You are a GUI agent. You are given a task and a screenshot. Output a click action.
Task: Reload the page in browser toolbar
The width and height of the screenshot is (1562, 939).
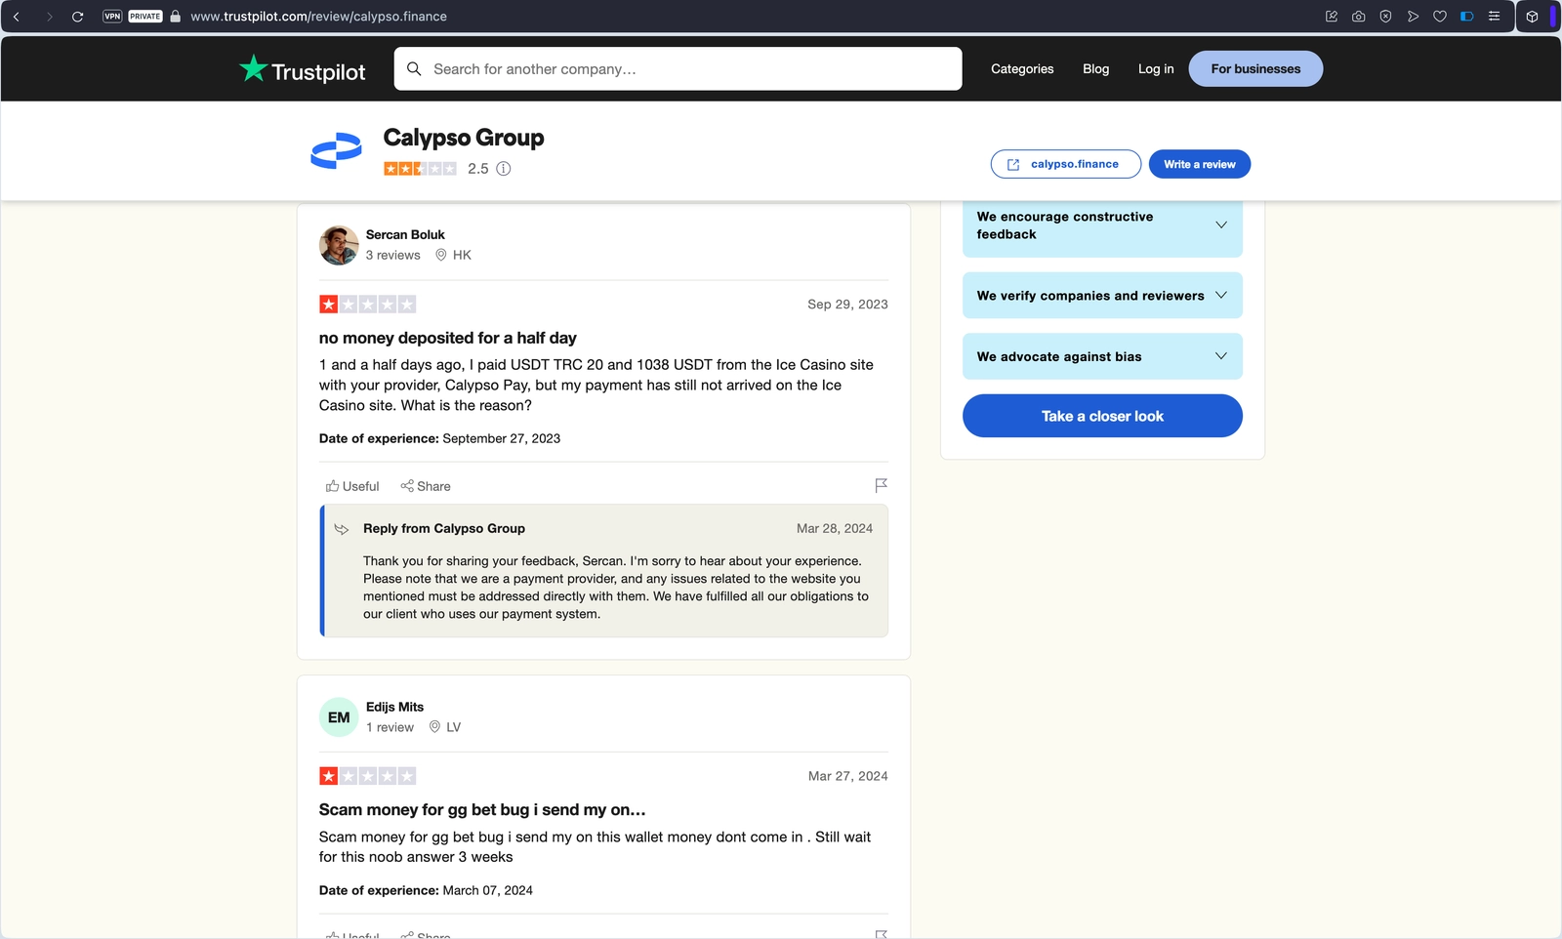77,17
